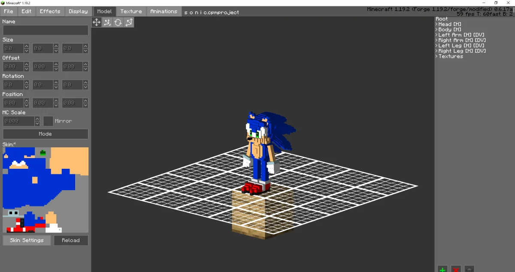The height and width of the screenshot is (272, 515).
Task: Switch to the Texture tab
Action: [x=131, y=11]
